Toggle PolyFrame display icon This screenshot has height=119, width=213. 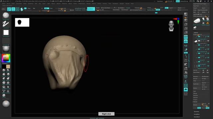point(186,77)
